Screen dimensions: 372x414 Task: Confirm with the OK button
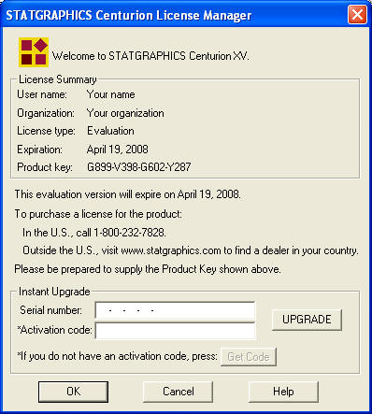[x=73, y=392]
